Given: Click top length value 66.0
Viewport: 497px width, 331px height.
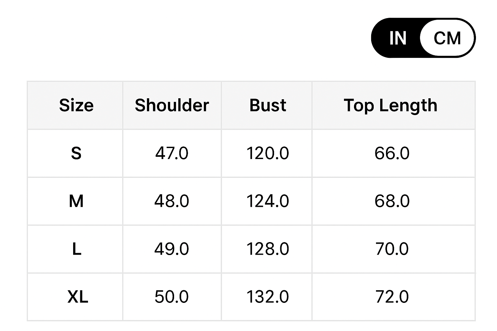Looking at the screenshot, I should (392, 153).
